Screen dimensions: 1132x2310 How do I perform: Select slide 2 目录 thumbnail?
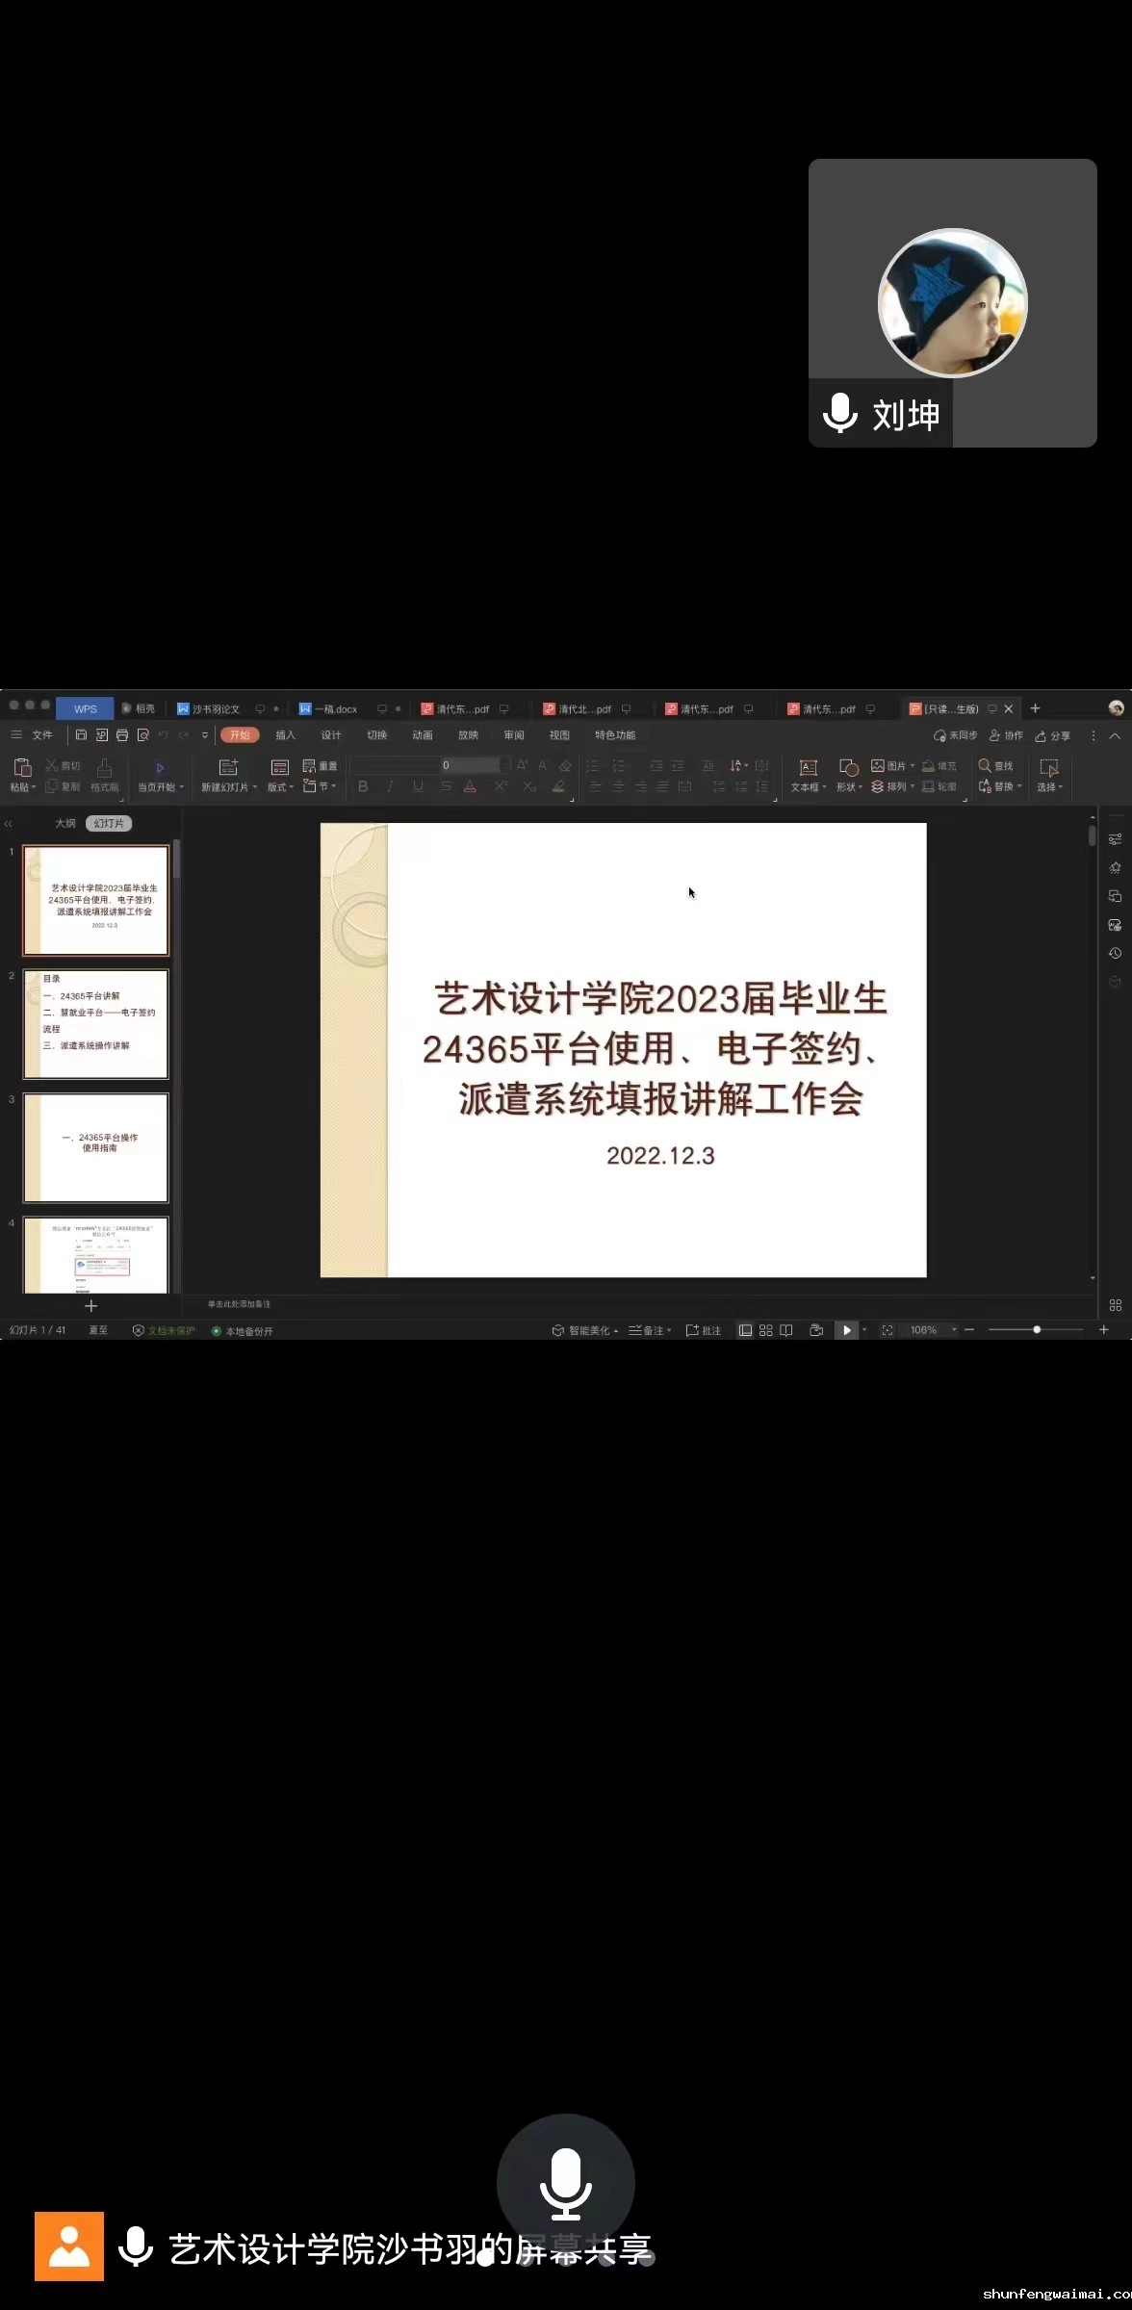point(96,1024)
